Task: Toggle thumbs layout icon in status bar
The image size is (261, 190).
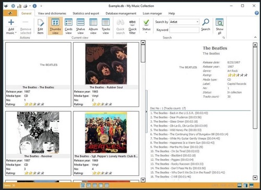Action: 83,185
